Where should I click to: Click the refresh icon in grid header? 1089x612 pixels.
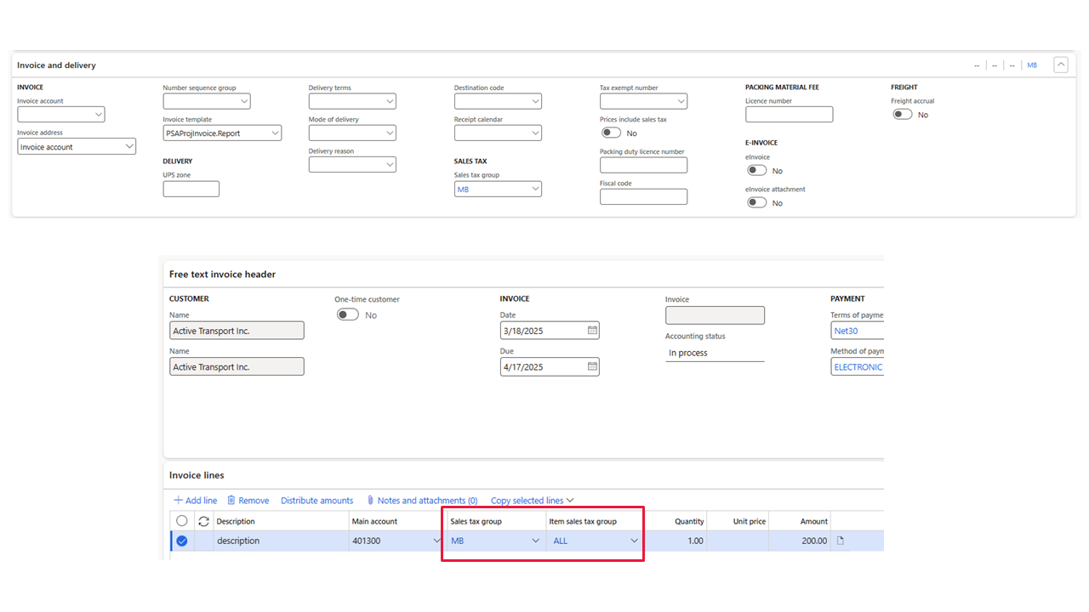(203, 521)
